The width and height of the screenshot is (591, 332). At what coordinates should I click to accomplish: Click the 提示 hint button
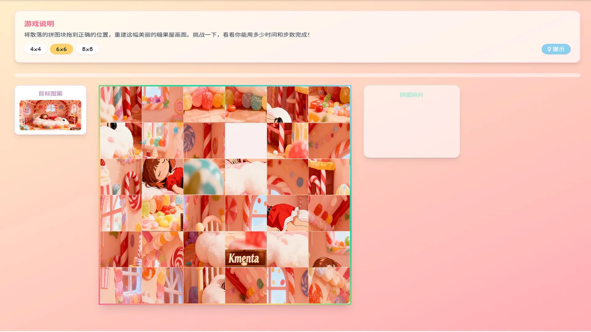click(x=556, y=49)
